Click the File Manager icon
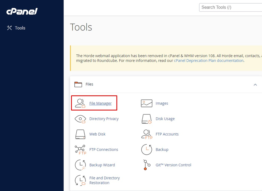 pyautogui.click(x=80, y=103)
